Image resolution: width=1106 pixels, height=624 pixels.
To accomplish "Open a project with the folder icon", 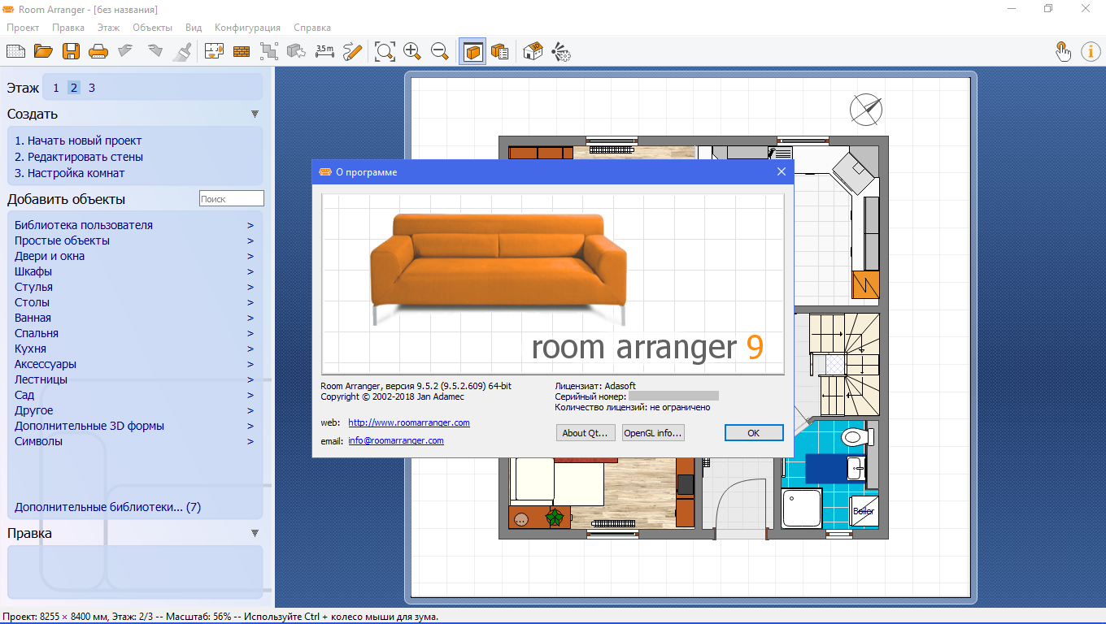I will pos(43,51).
